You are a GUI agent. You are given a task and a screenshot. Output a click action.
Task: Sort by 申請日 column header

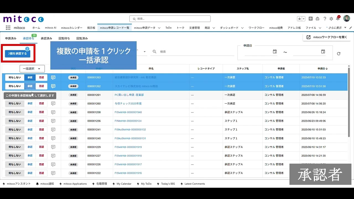pos(323,69)
